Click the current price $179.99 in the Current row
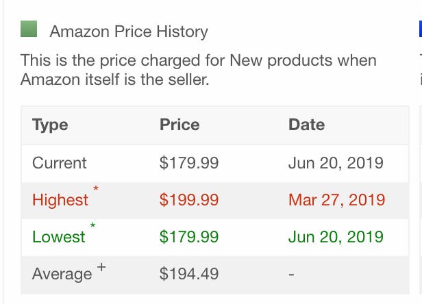422x304 pixels. (189, 163)
